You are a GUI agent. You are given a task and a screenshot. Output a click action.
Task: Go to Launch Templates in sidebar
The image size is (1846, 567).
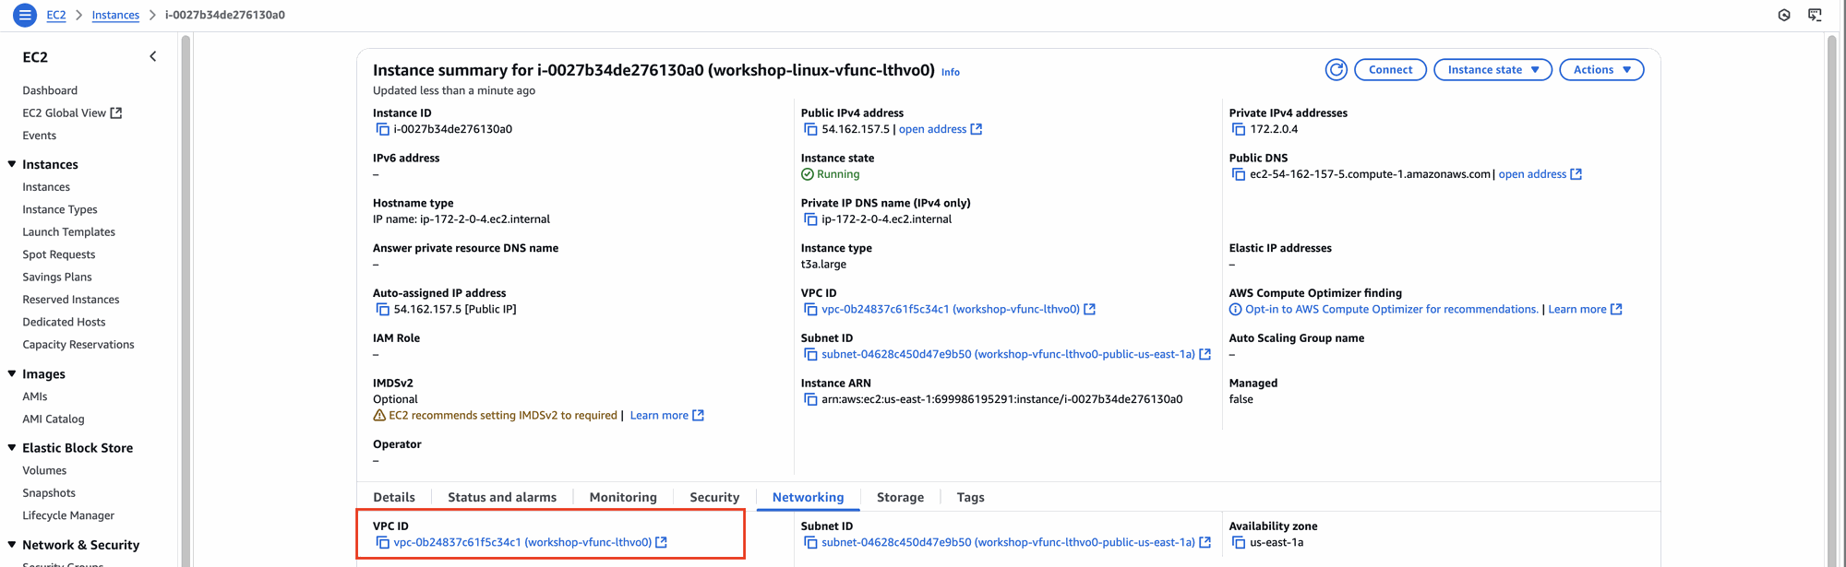point(69,232)
